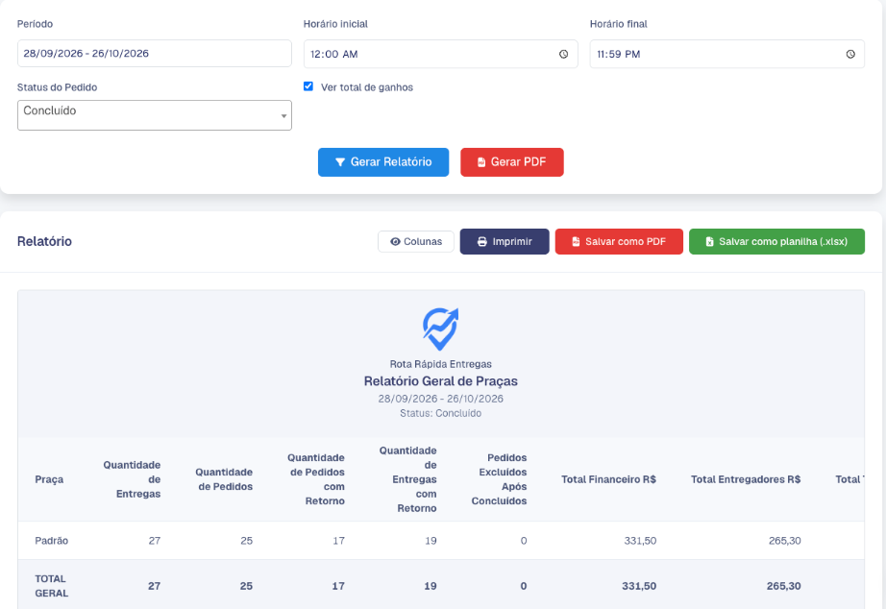Click the Total Entregadores R$ column header
Viewport: 886px width, 609px height.
[x=746, y=479]
